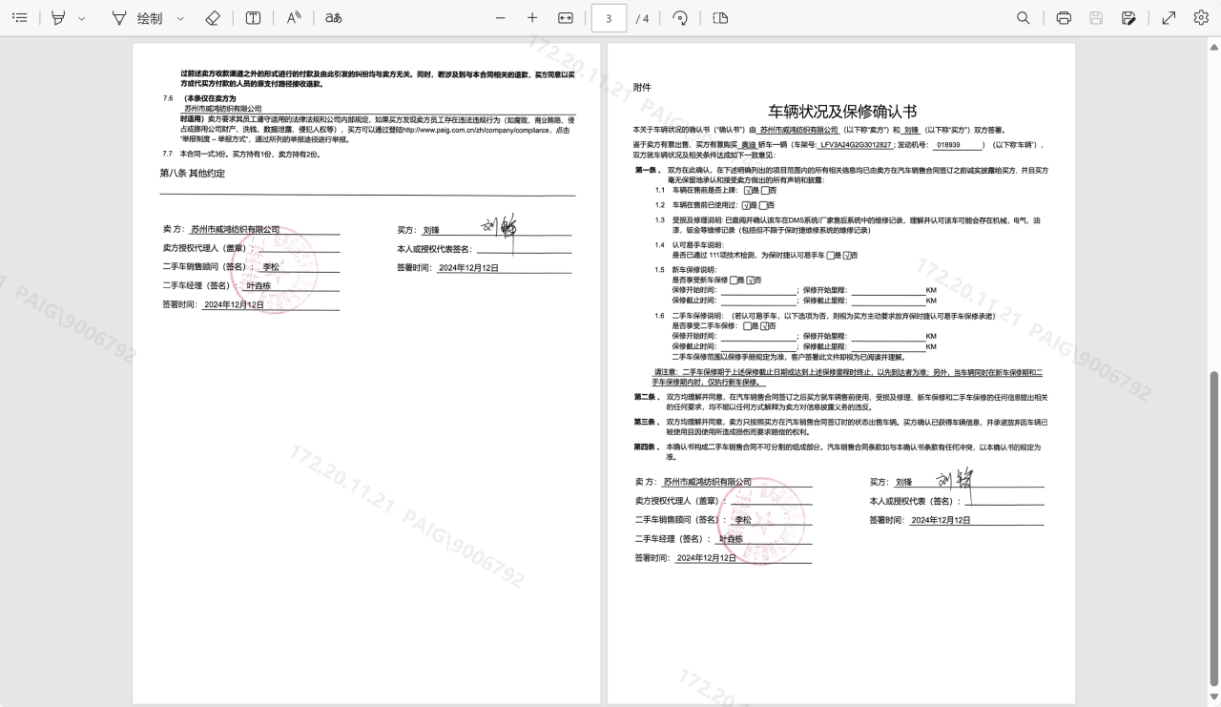
Task: Click the heading 第八条 其他约定
Action: click(193, 173)
